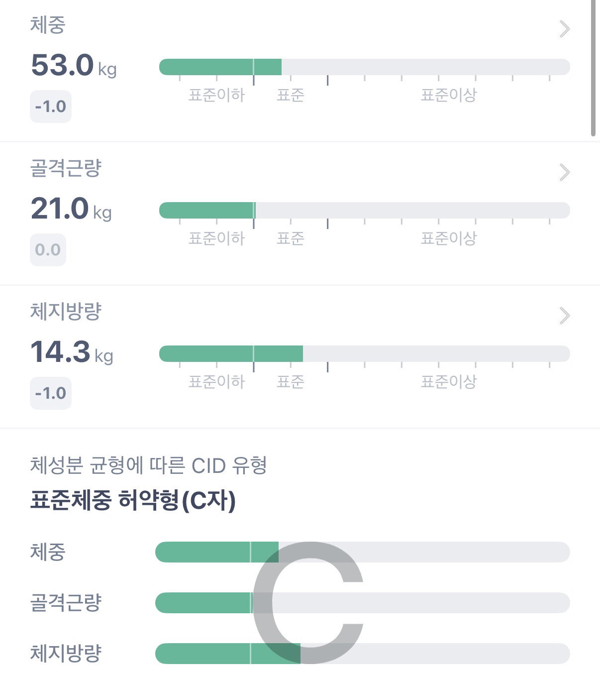Select the 체지방량 section title
The width and height of the screenshot is (600, 678).
tap(66, 312)
